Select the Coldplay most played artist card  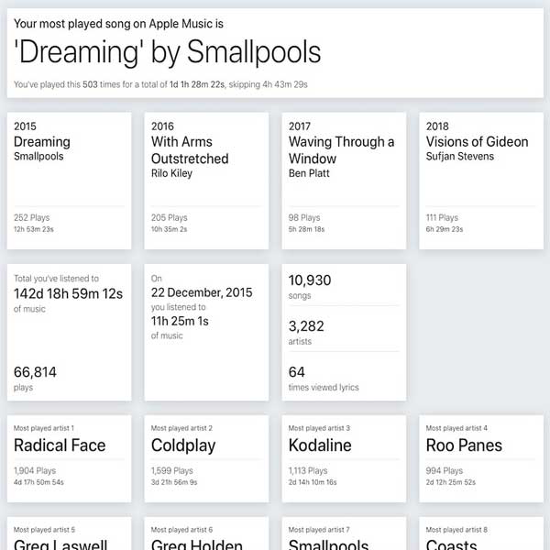pyautogui.click(x=206, y=459)
